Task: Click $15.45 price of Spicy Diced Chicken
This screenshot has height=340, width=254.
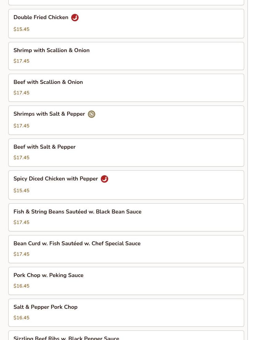Action: click(x=21, y=191)
